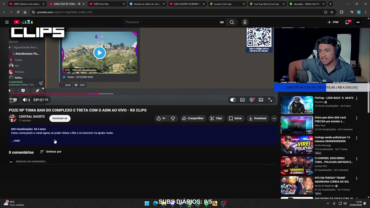Open BTS EM PERIGO video thumbnail

(297, 185)
